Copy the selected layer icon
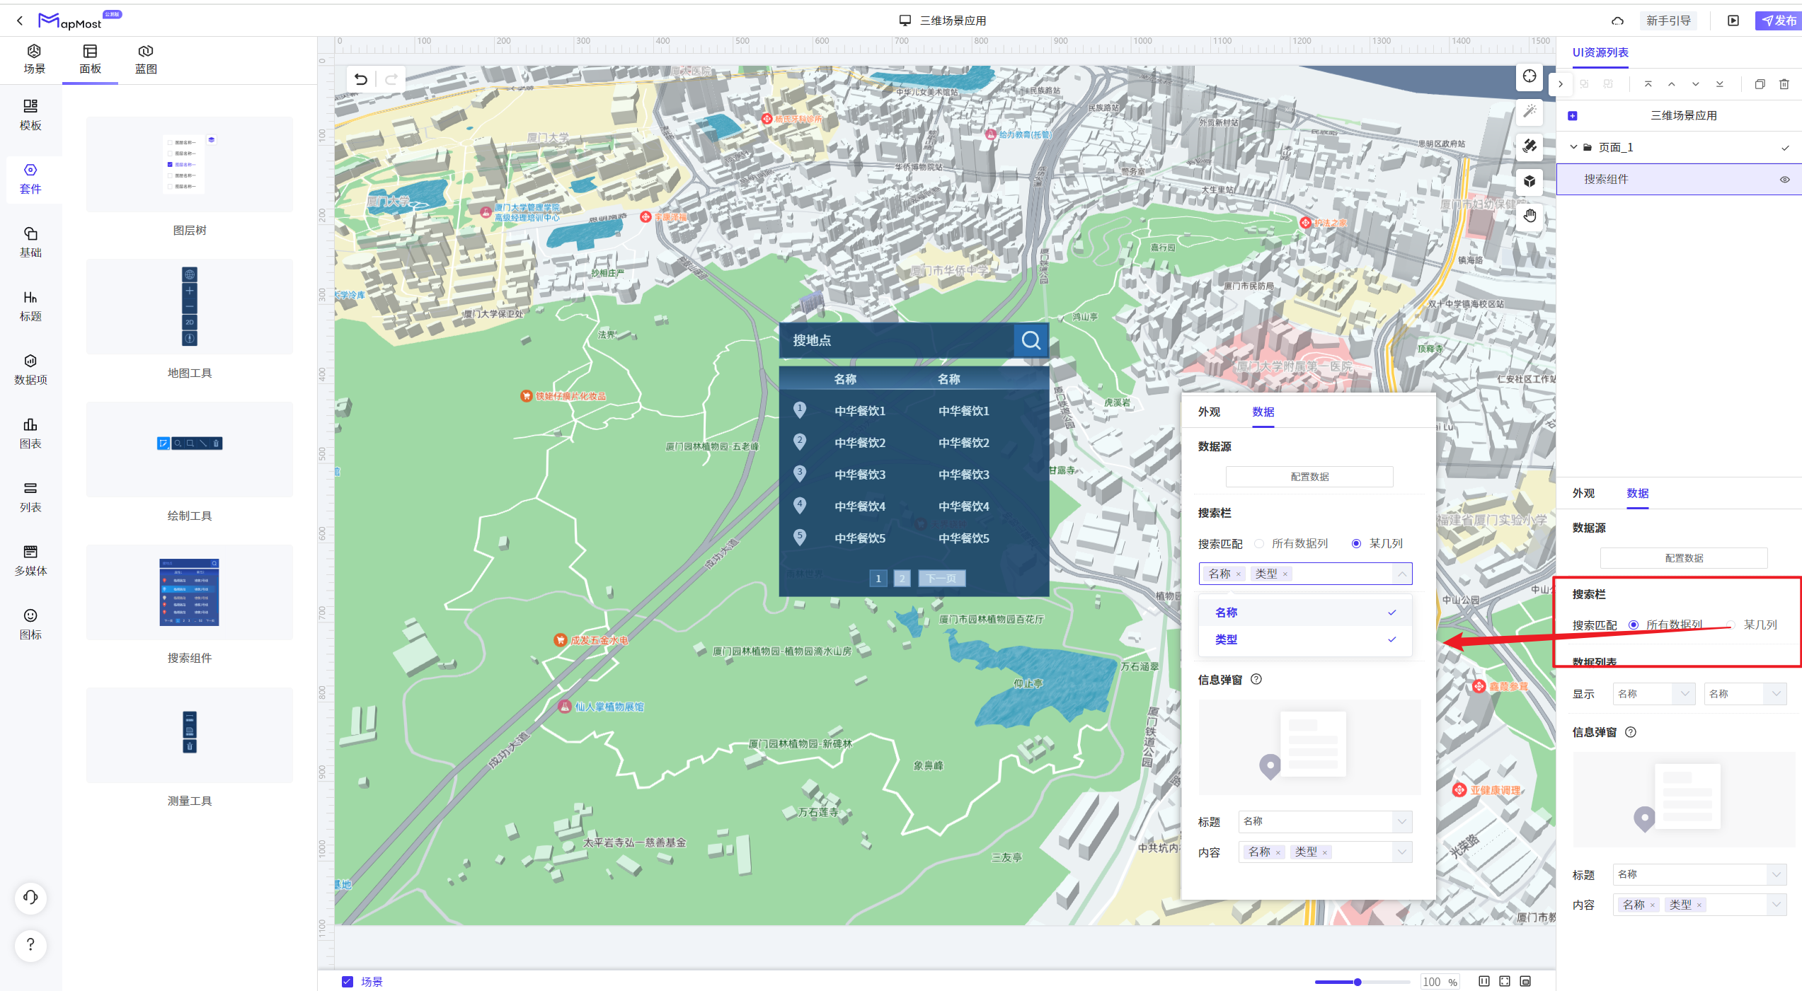This screenshot has height=991, width=1802. coord(1760,84)
